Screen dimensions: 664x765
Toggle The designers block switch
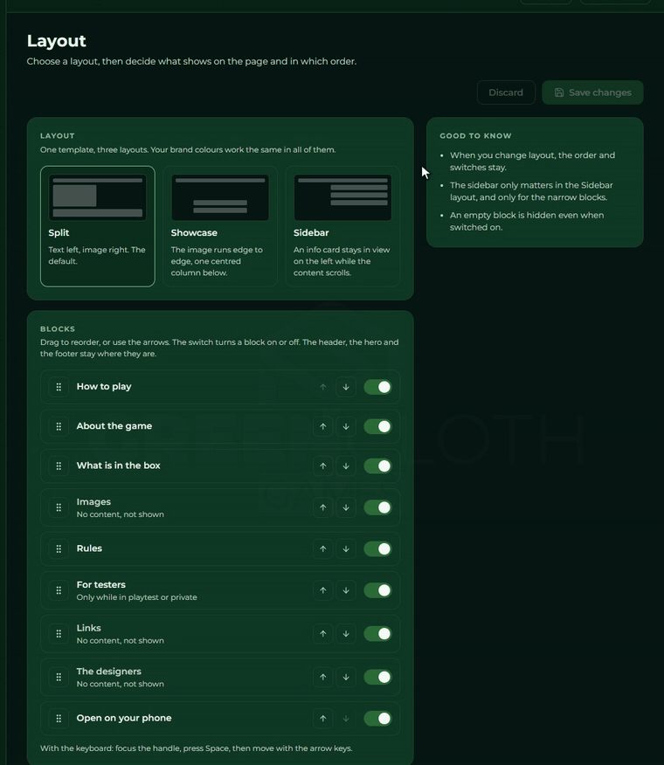[x=378, y=677]
